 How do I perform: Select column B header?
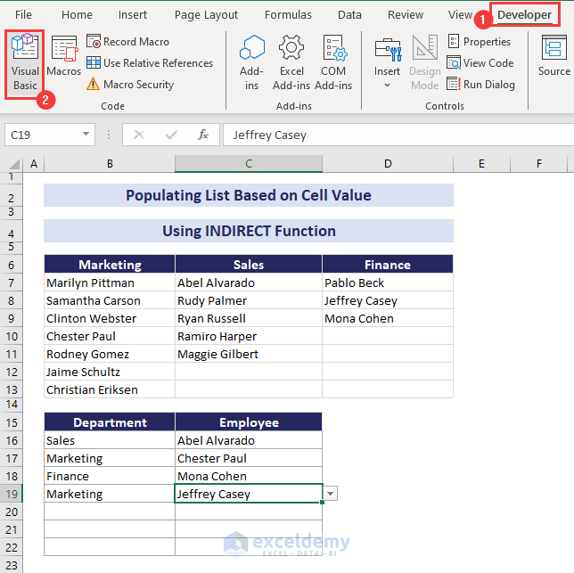click(x=110, y=164)
